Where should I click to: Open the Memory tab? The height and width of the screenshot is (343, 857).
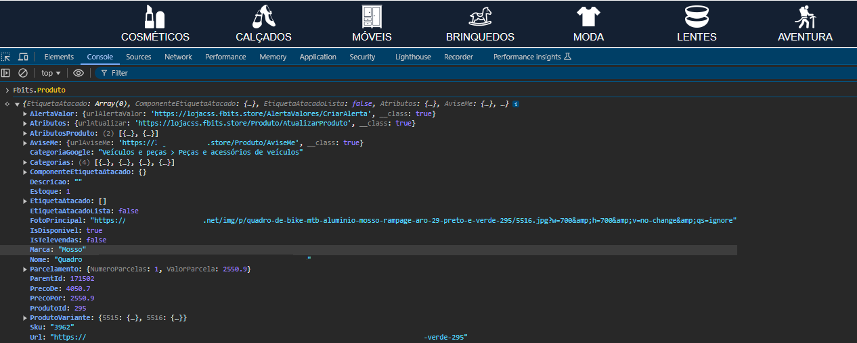click(273, 57)
